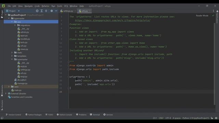Open the Run menu
This screenshot has width=219, height=123.
[x=53, y=6]
